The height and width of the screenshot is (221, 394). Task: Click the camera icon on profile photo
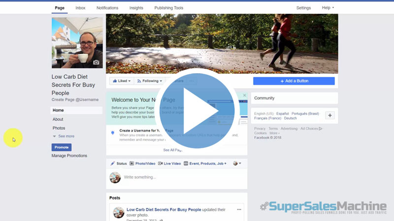point(96,63)
